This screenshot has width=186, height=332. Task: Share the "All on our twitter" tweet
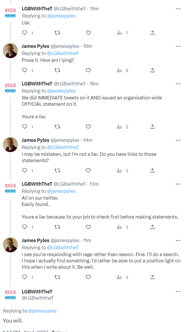click(x=153, y=227)
